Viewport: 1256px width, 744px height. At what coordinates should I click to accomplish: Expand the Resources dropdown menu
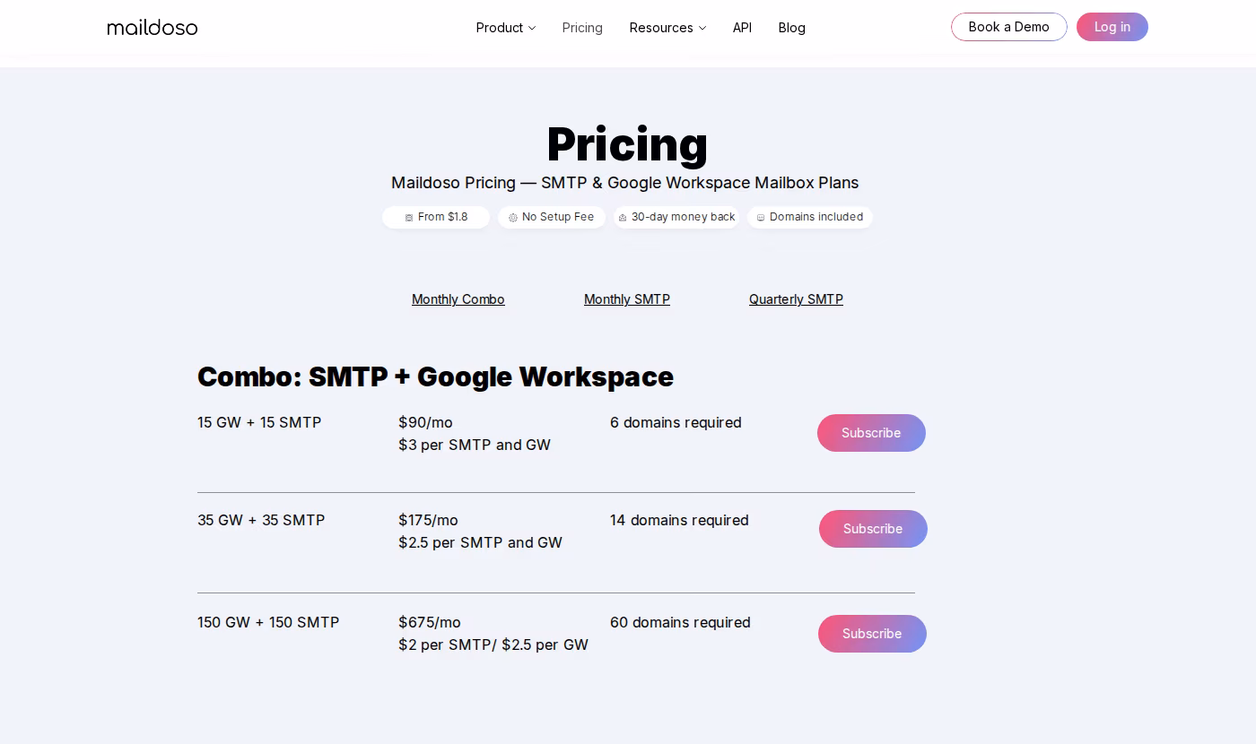coord(667,28)
